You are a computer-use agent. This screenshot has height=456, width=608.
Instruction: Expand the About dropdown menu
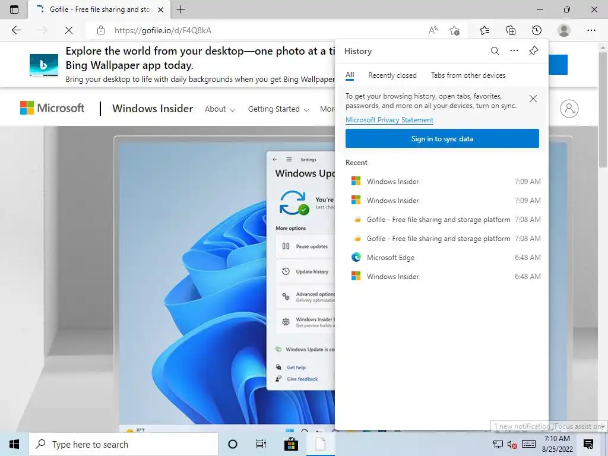point(220,109)
